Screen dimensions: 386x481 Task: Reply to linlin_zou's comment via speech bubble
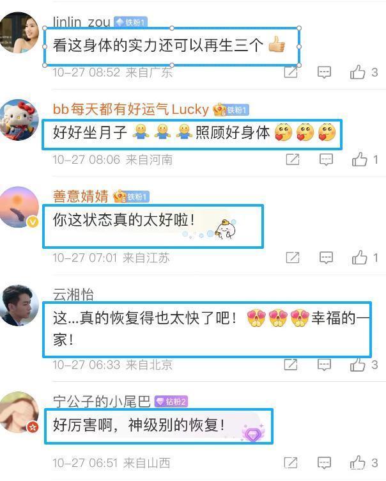click(324, 72)
